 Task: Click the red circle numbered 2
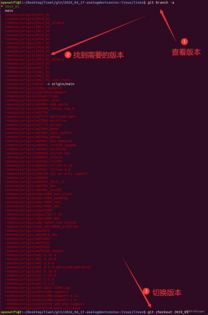pyautogui.click(x=68, y=55)
